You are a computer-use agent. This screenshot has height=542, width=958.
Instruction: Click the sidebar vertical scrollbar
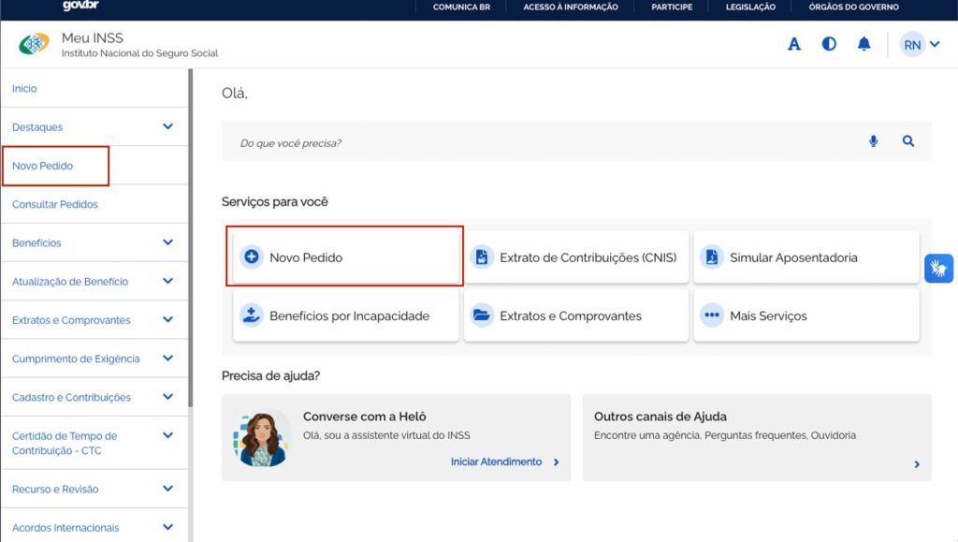[191, 239]
